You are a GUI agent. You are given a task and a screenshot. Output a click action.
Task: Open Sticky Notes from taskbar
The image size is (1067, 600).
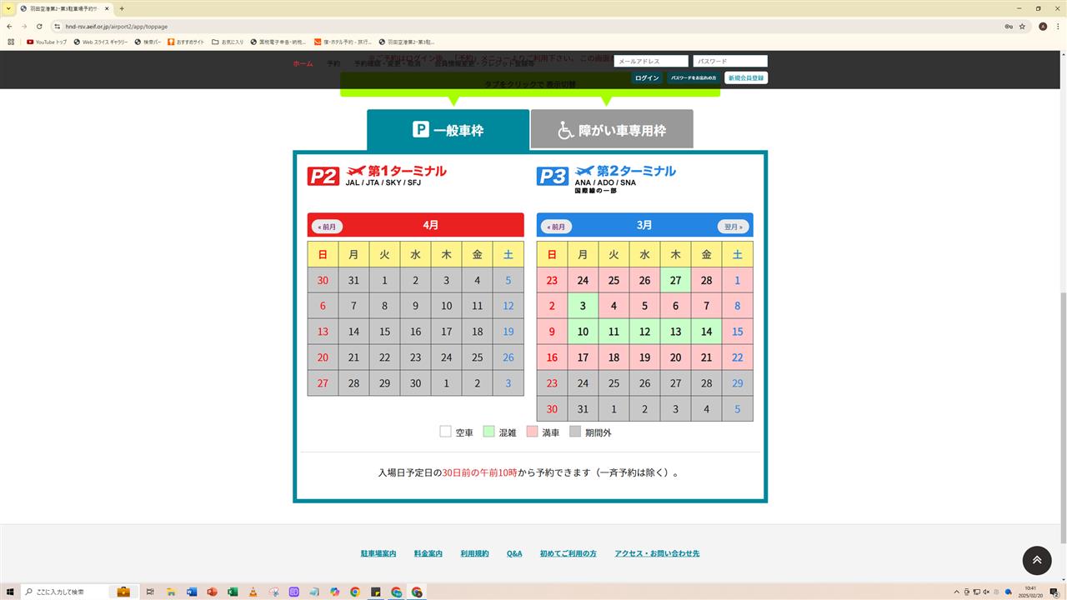[375, 592]
